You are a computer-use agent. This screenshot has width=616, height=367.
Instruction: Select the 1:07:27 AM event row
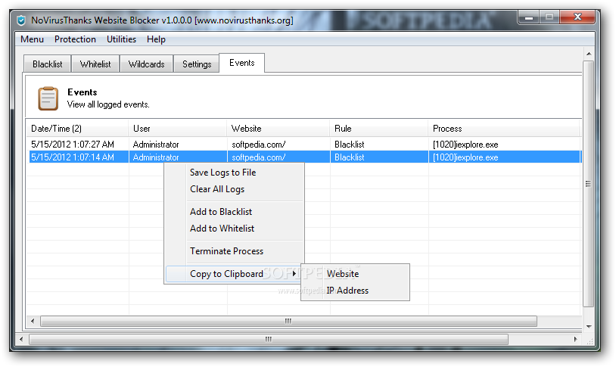pos(304,145)
